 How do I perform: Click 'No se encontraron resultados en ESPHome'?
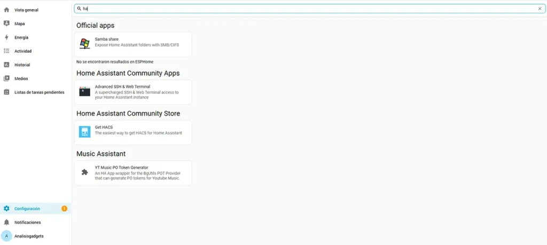[115, 62]
